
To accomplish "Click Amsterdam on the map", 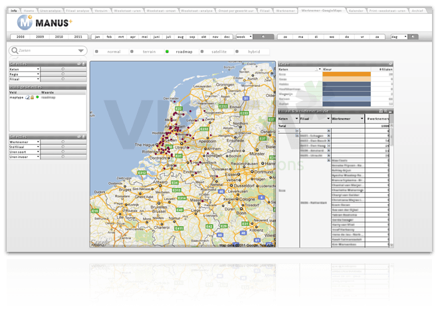I will click(x=173, y=127).
